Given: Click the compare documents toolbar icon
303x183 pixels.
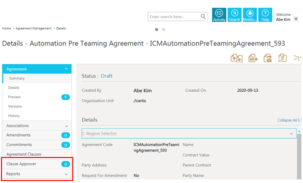Looking at the screenshot, I should [237, 58].
